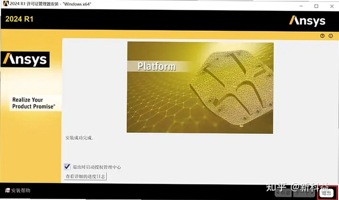This screenshot has width=339, height=200.
Task: Open 查看详细的进度日志 detailed progress log
Action: coord(86,177)
